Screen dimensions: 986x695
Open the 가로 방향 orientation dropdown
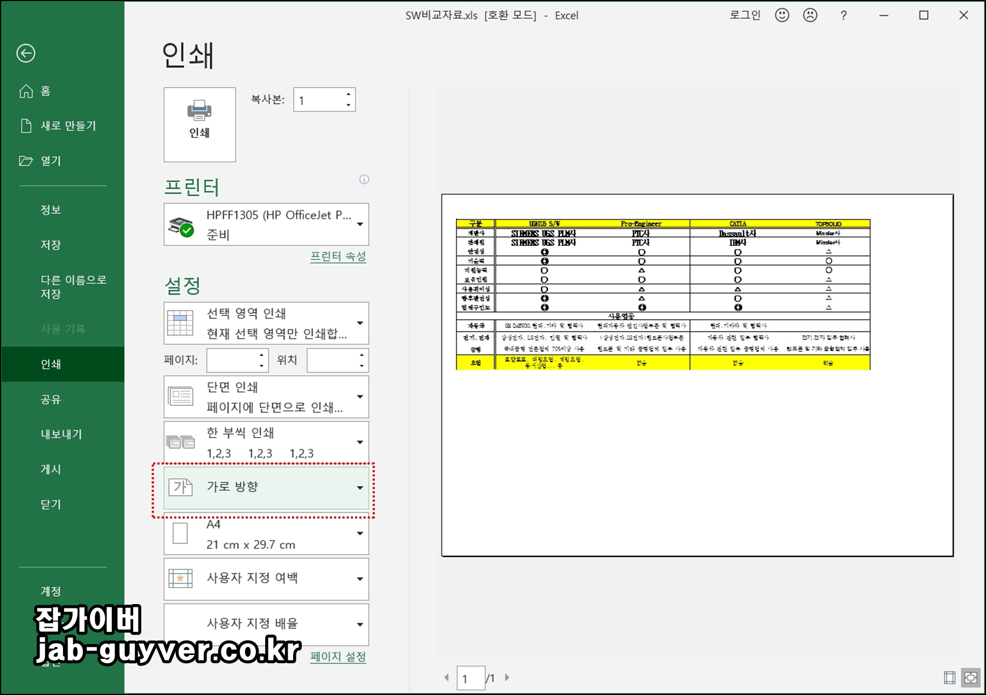point(266,487)
